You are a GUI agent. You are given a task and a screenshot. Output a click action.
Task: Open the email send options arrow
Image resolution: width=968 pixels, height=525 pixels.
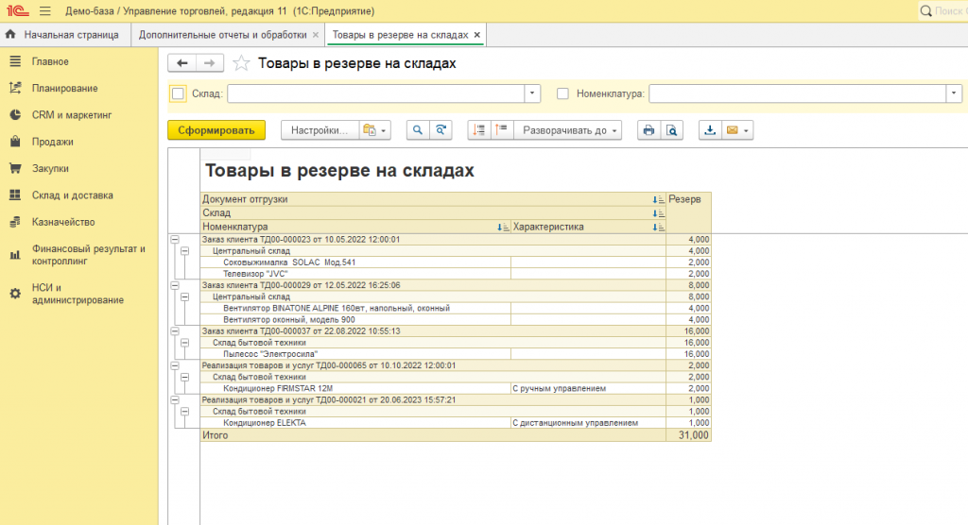click(x=746, y=131)
